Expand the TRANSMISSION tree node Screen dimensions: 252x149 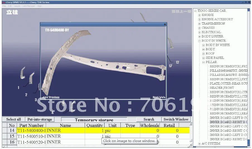coord(199,24)
